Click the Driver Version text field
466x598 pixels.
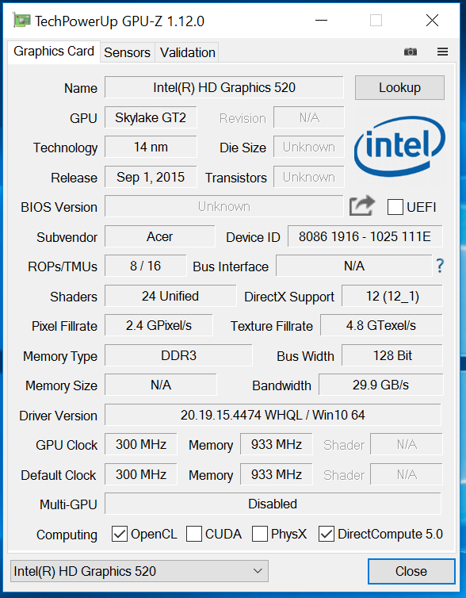[x=273, y=415]
